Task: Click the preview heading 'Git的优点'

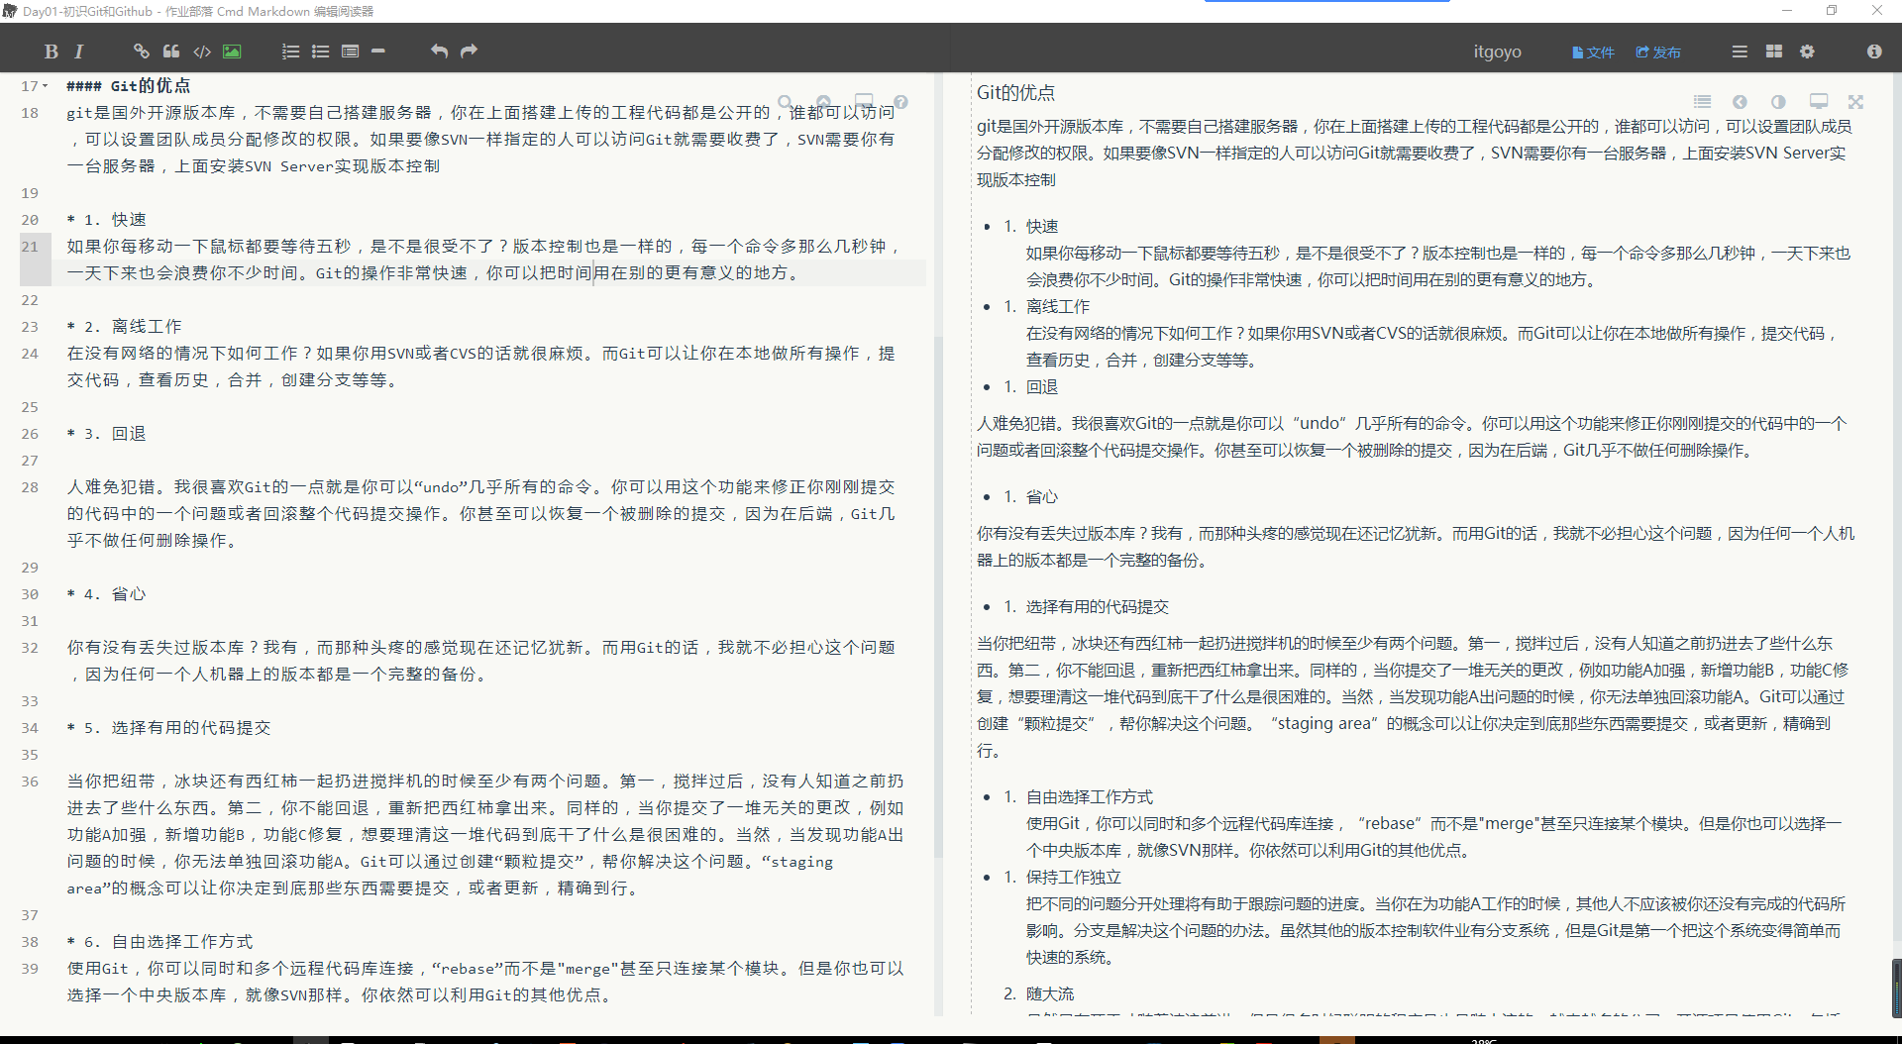Action: (x=1015, y=93)
